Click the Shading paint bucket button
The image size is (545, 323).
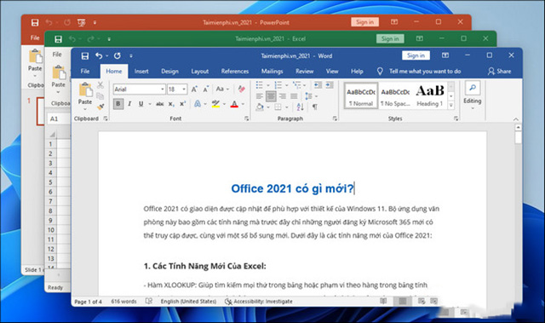[x=259, y=107]
